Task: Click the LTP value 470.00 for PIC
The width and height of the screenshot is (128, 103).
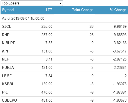Action: coord(47,92)
